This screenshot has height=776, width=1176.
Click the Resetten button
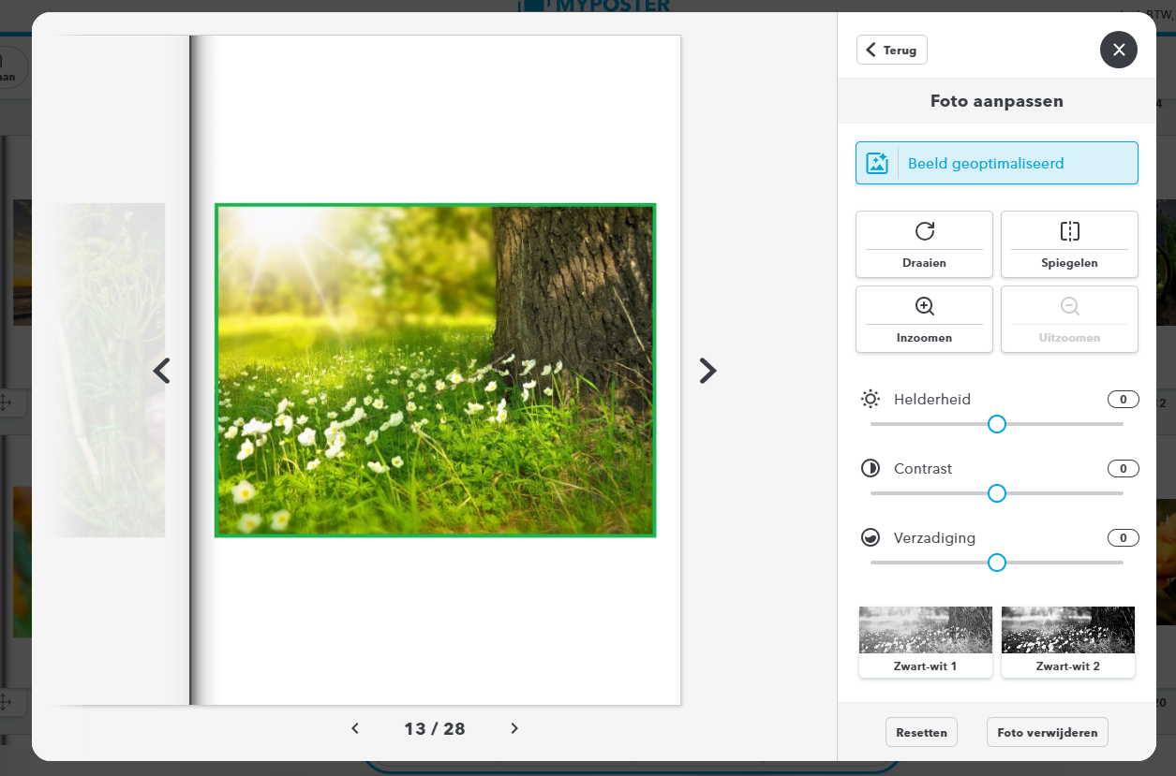921,732
